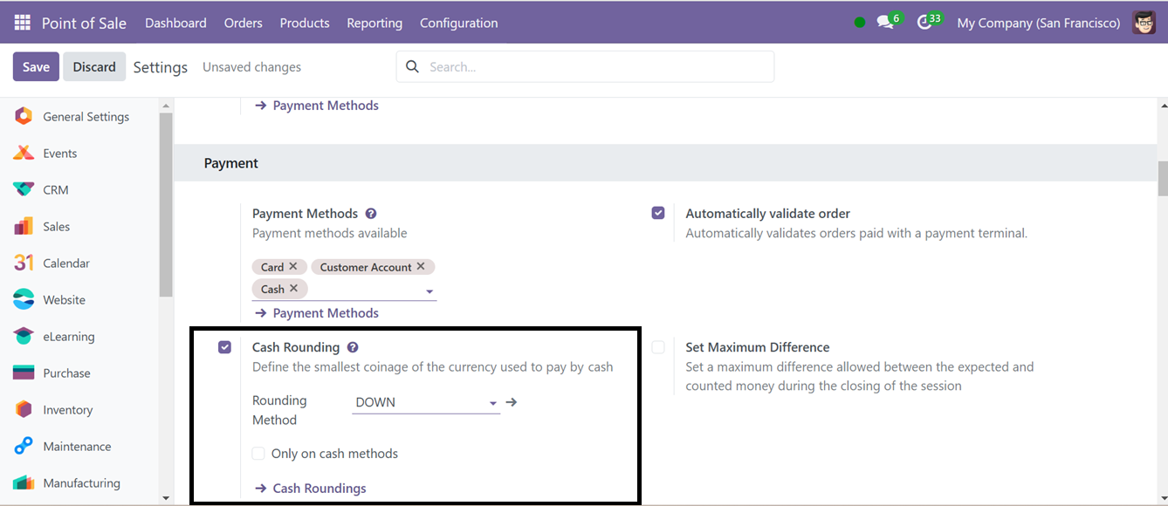Open the Rounding Method external link arrow

[512, 402]
